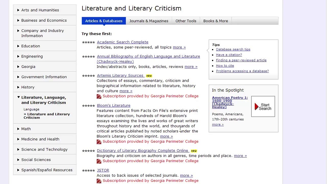Click subscription icon under JSTOR
The width and height of the screenshot is (327, 184).
pyautogui.click(x=99, y=181)
